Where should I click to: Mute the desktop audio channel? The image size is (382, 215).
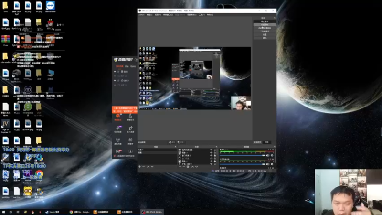click(268, 164)
